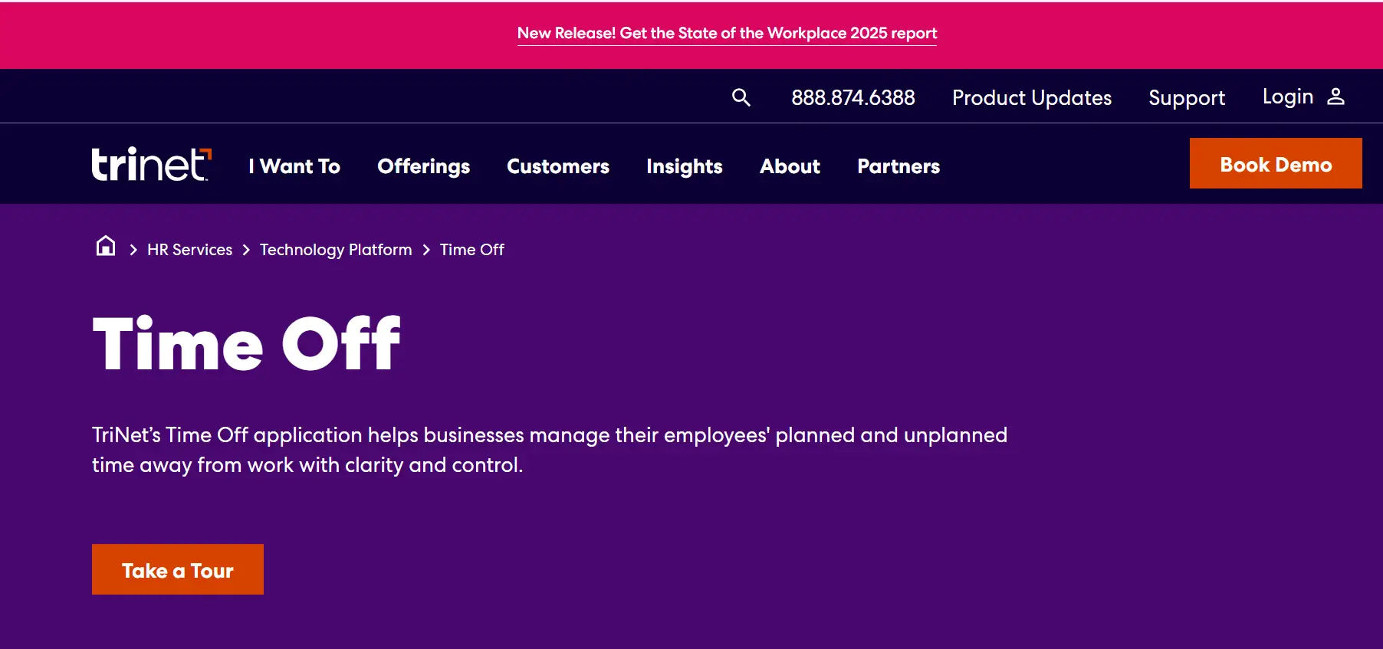Go to Technology Platform breadcrumb
The image size is (1383, 649).
336,250
